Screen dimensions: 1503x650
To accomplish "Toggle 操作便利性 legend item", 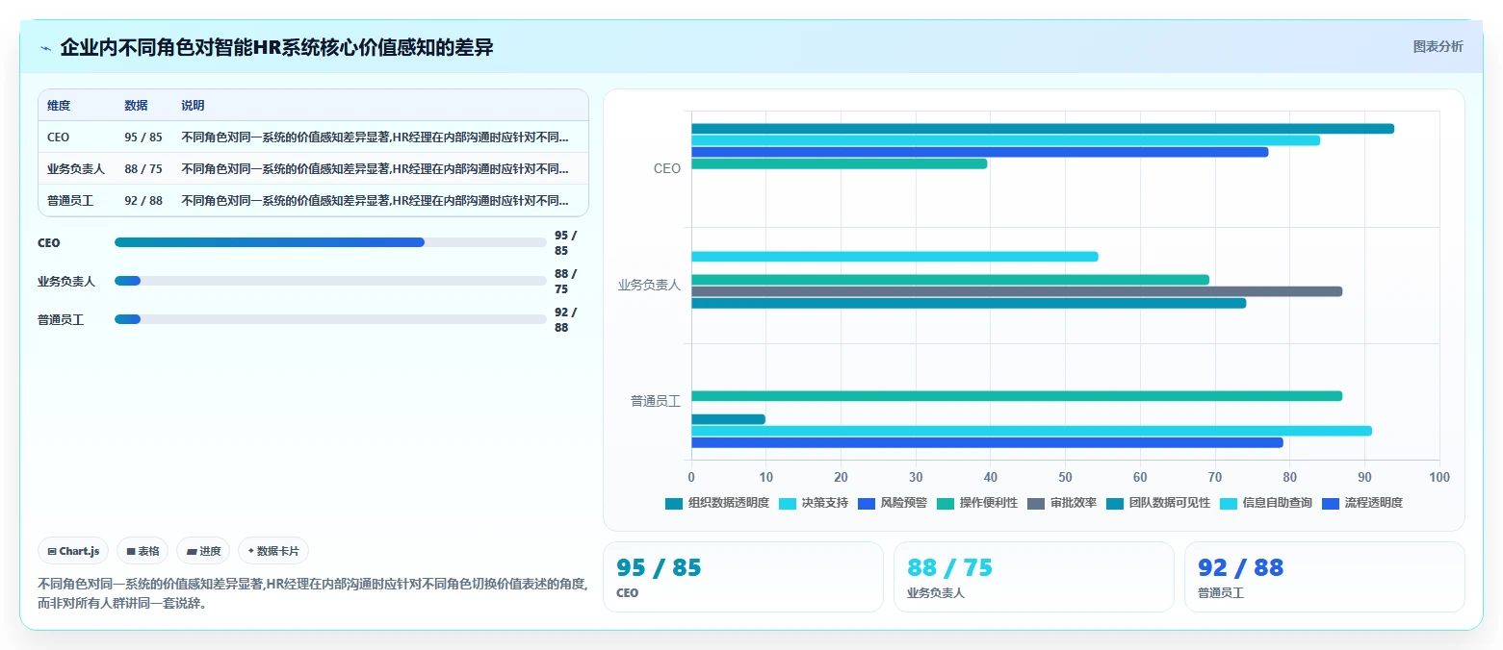I will coord(977,503).
